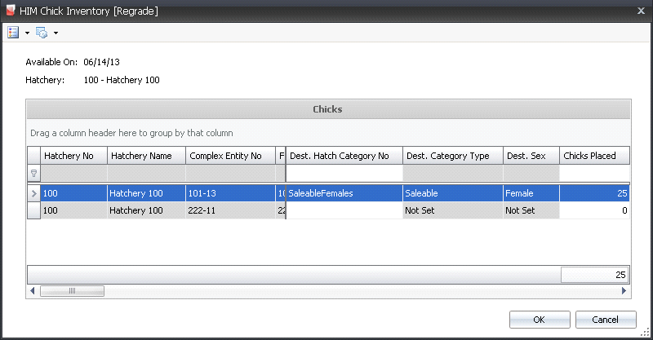
Task: Click the Chicks Placed filter field
Action: point(594,173)
